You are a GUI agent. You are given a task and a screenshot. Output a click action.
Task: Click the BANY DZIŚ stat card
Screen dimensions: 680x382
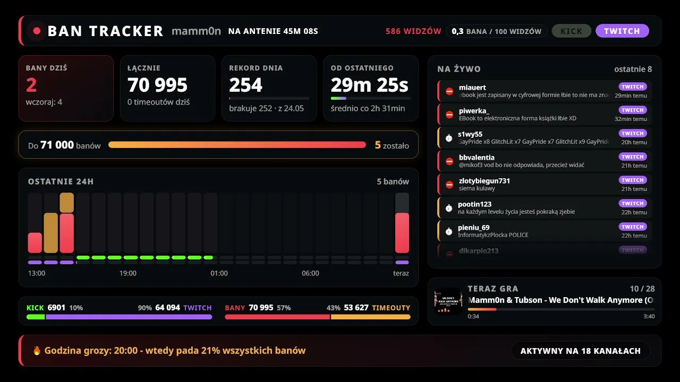point(66,89)
